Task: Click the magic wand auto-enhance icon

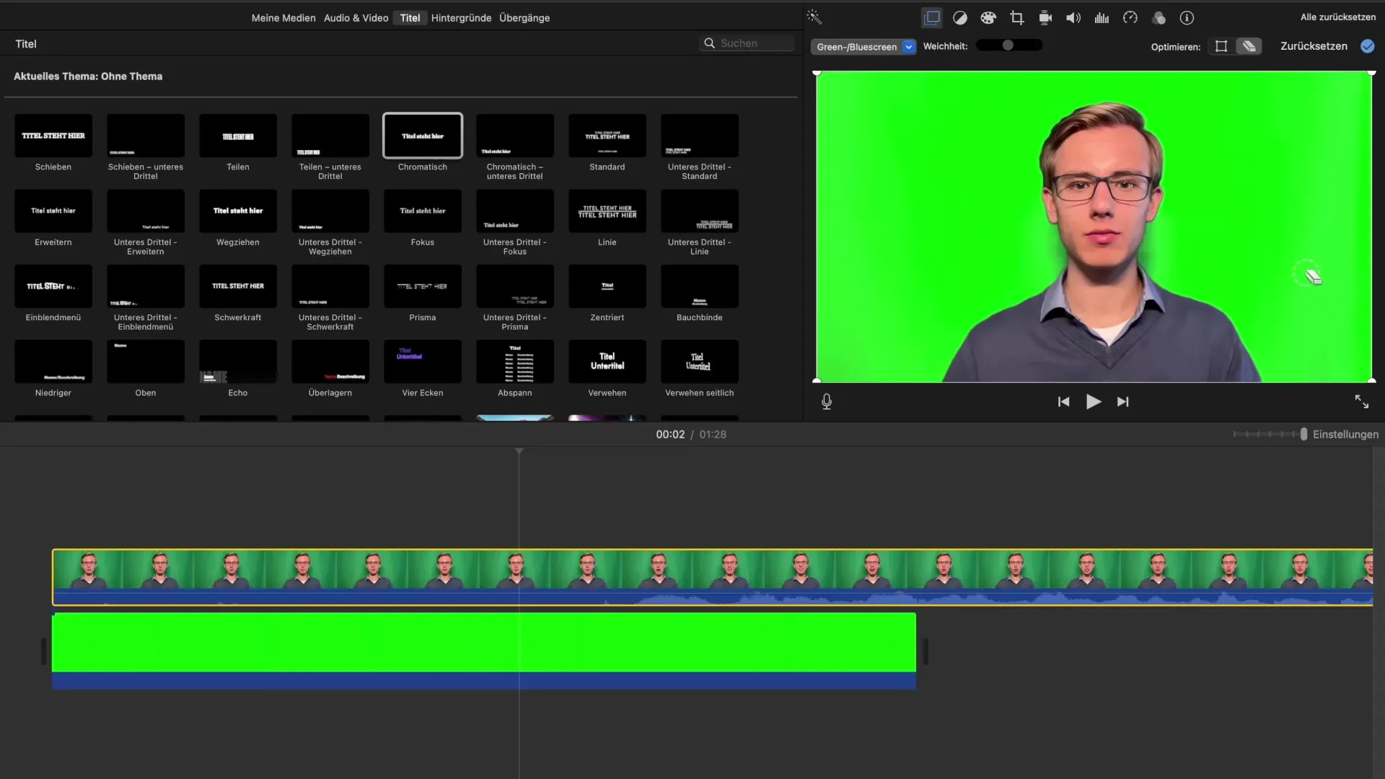Action: (814, 17)
